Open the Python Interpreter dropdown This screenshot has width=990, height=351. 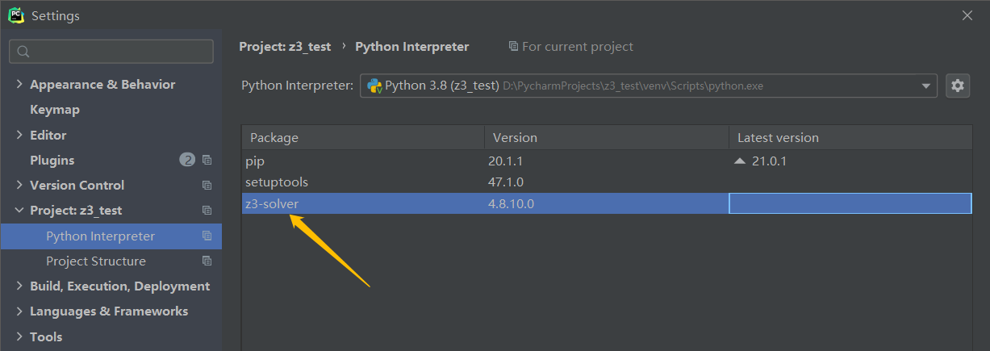pos(925,86)
